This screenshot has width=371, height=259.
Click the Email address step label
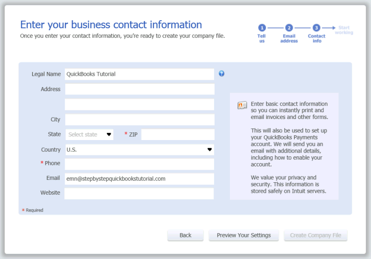289,38
